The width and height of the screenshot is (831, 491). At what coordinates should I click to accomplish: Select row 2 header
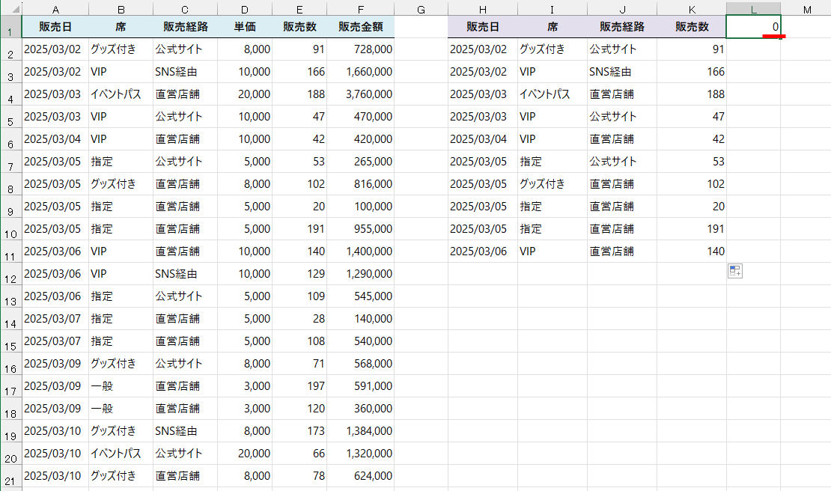tap(10, 49)
